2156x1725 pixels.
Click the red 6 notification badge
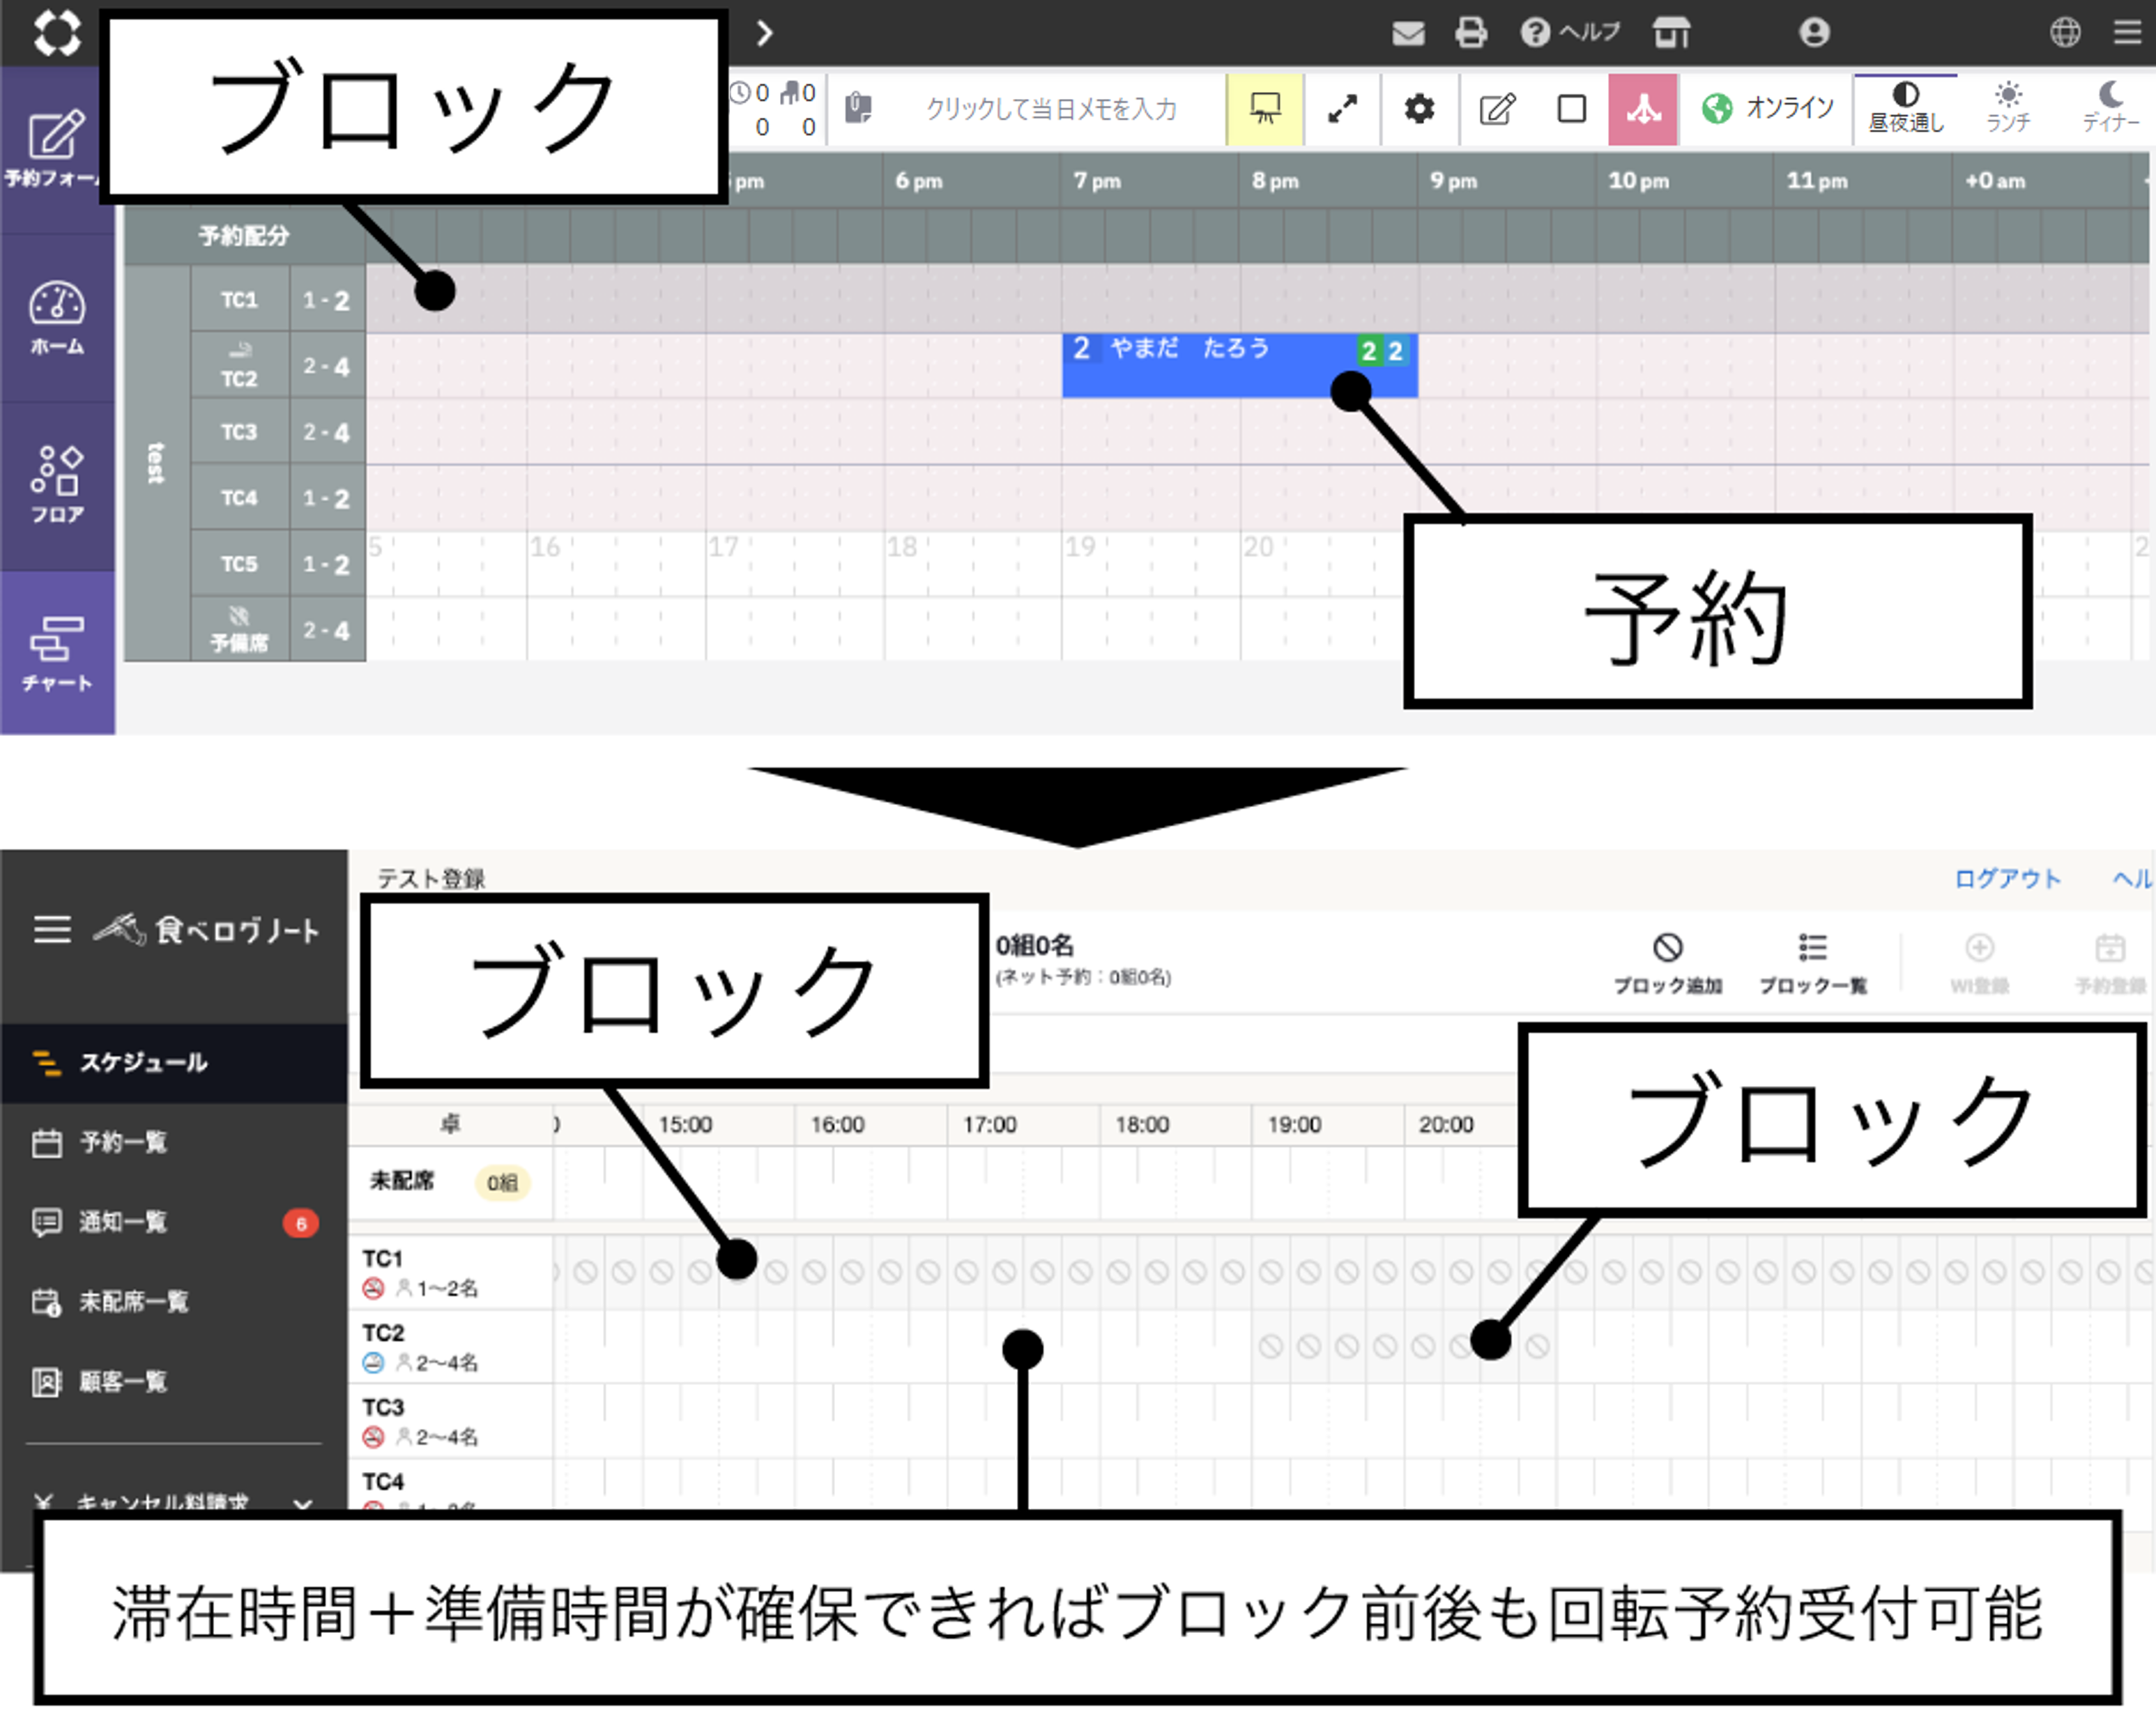[x=301, y=1223]
